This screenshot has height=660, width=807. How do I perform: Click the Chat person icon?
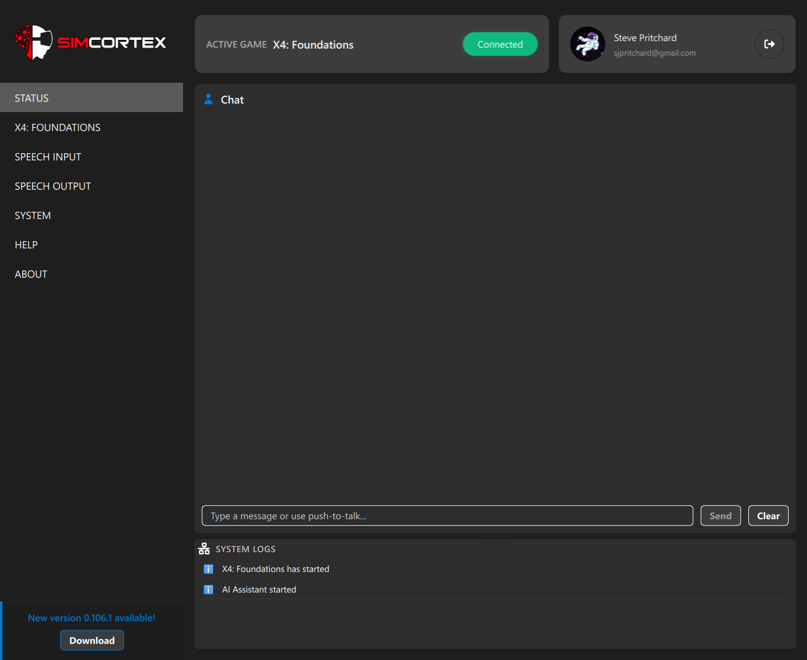coord(208,99)
